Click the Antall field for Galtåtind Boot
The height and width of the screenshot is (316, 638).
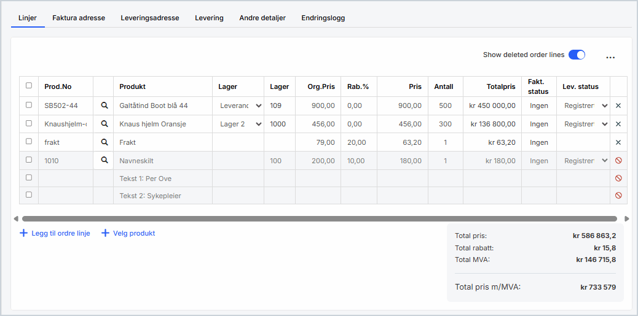(445, 106)
